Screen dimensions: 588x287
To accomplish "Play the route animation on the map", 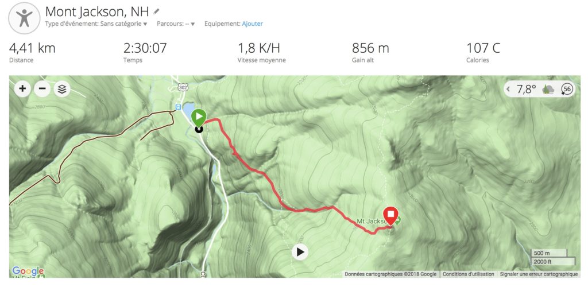I will coord(300,252).
